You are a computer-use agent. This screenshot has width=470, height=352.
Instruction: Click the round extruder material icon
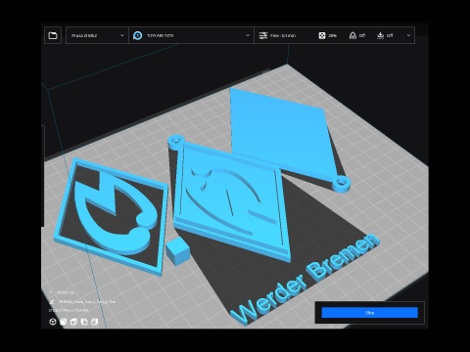pyautogui.click(x=138, y=35)
